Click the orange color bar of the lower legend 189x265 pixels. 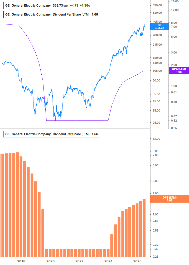coord(3,134)
